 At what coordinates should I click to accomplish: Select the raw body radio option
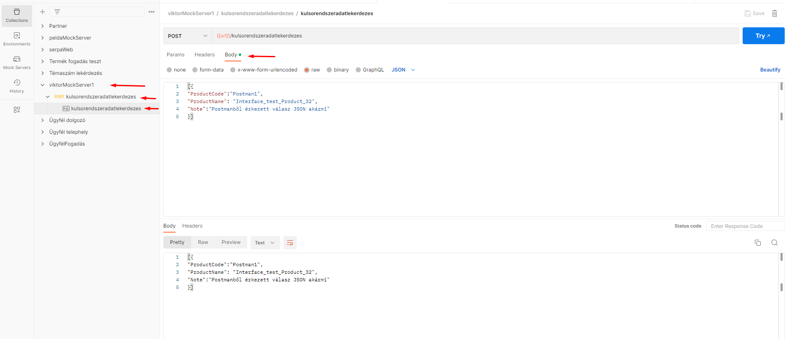click(307, 70)
